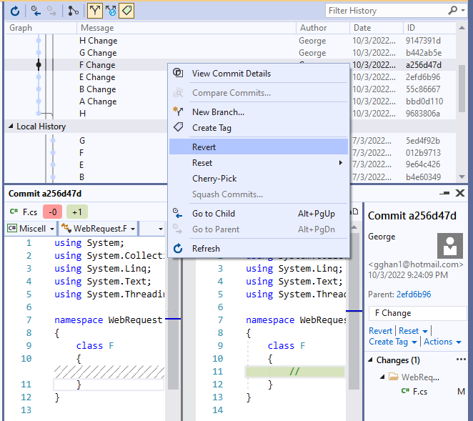Click the Revert link in commit details

click(x=380, y=331)
